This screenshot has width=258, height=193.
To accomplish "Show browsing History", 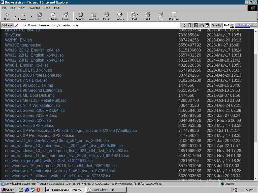I will [x=120, y=16].
